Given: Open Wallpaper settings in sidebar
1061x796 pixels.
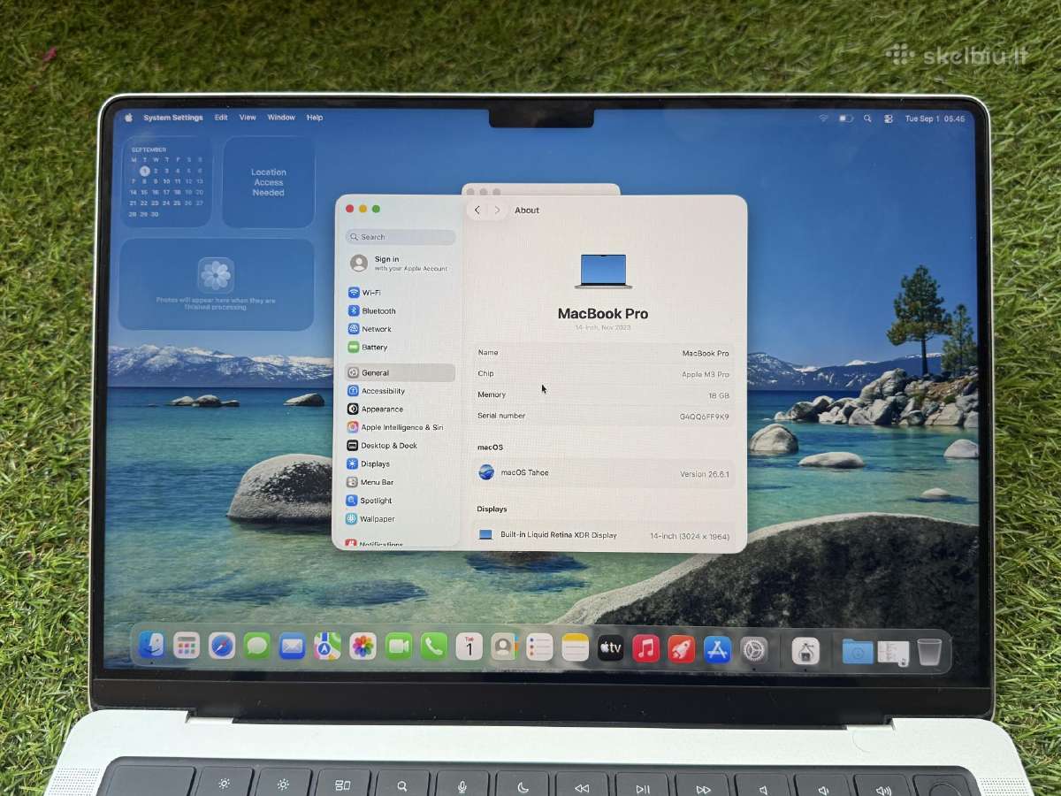Looking at the screenshot, I should click(x=401, y=519).
